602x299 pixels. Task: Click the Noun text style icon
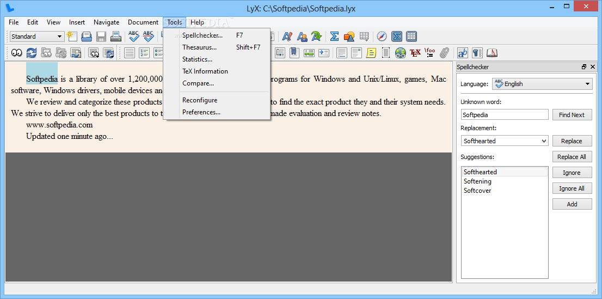(x=302, y=36)
